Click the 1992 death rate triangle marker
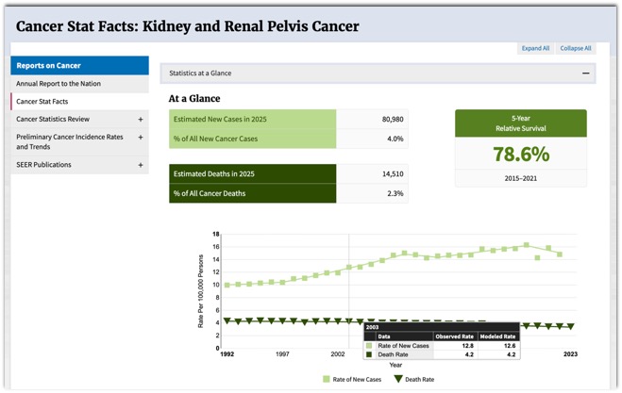 pyautogui.click(x=227, y=321)
